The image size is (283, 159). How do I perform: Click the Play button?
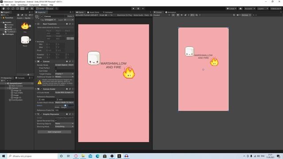tap(134, 8)
